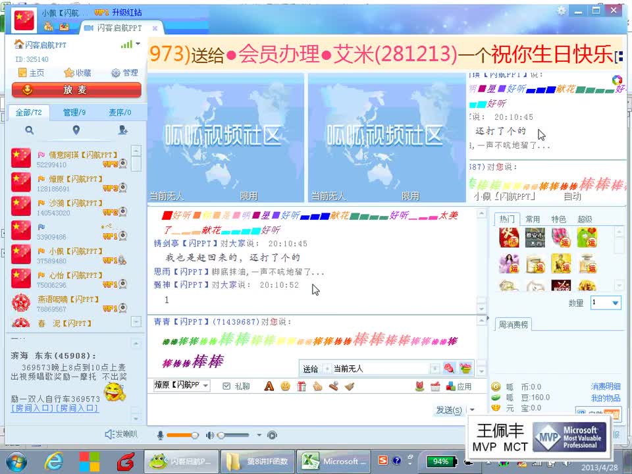Switch to the 特色 gift tab
This screenshot has height=474, width=632.
(559, 219)
